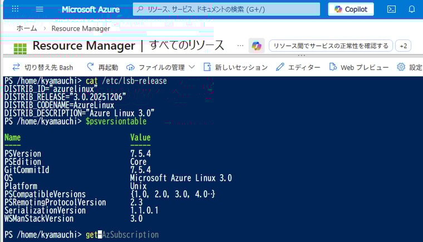Restart the shell with 再起動

pos(102,67)
